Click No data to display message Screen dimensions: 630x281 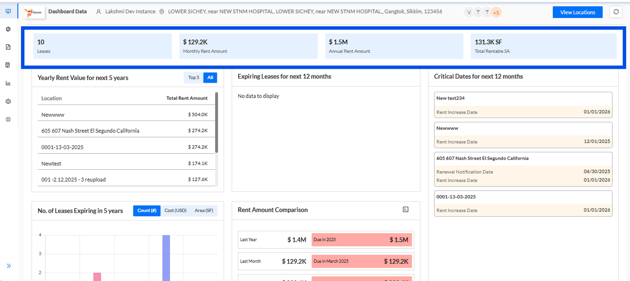pos(258,96)
